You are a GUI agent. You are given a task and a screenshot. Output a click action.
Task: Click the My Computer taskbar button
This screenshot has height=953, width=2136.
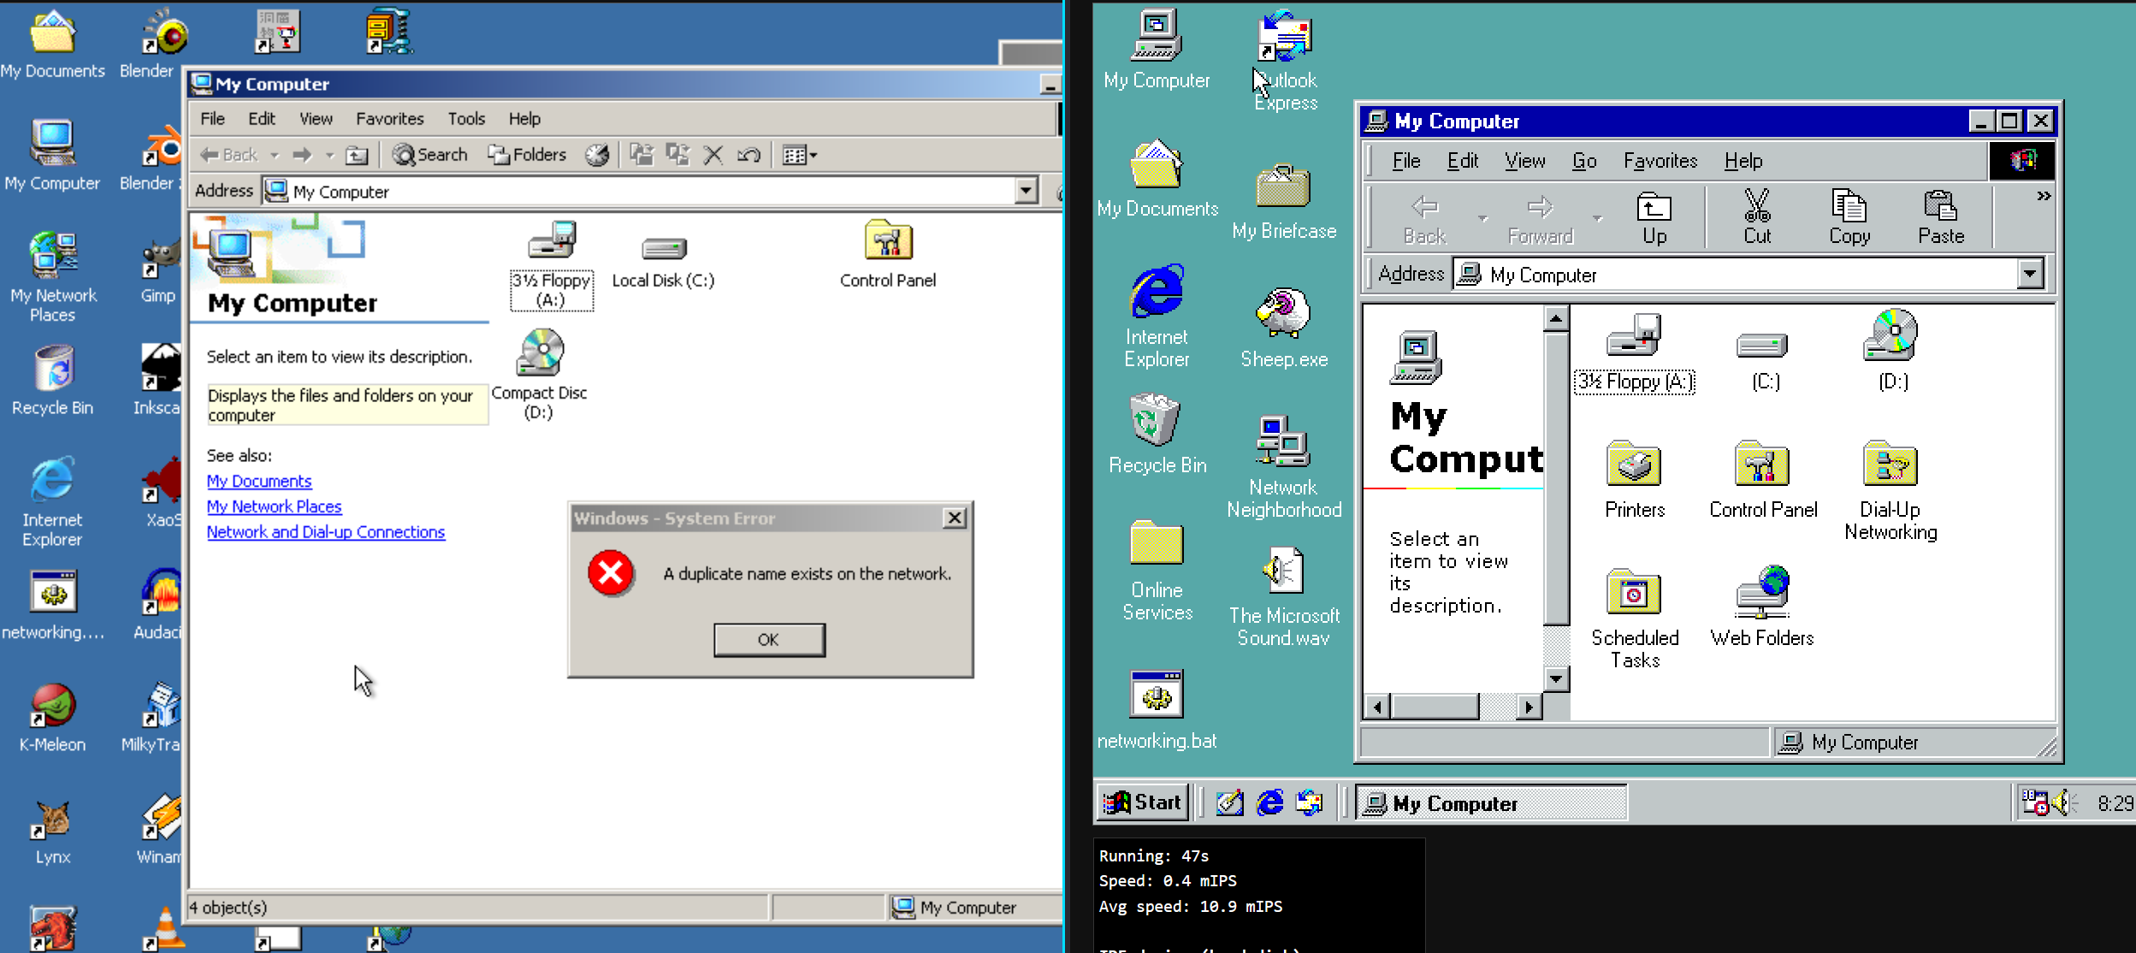tap(1491, 803)
